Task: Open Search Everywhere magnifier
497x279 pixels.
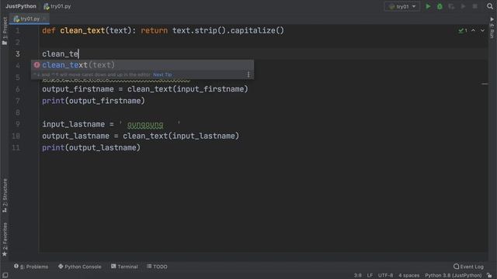Action: coord(490,6)
